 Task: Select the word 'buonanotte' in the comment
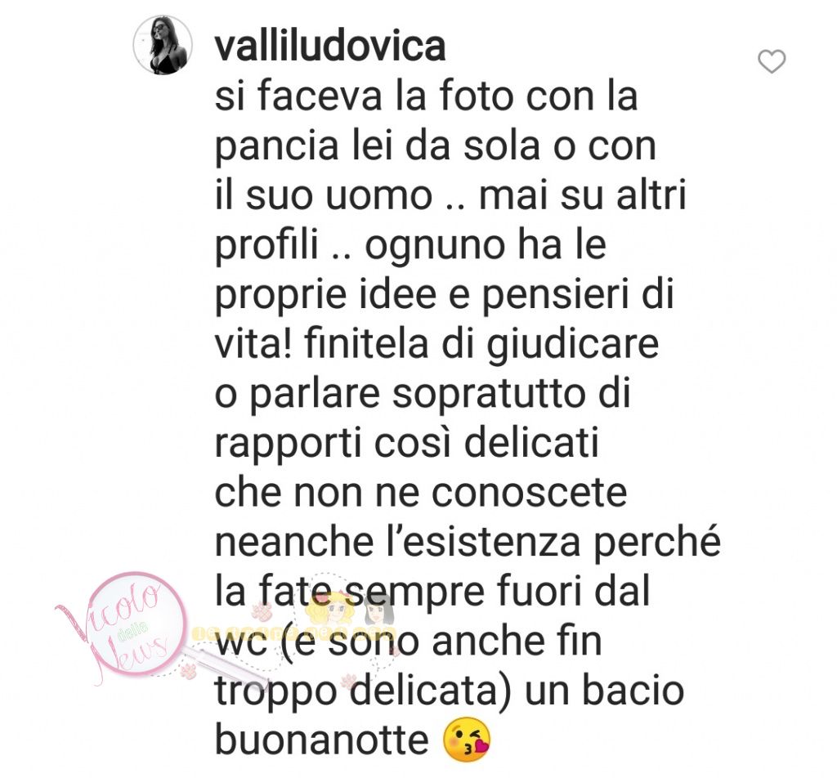pos(322,740)
